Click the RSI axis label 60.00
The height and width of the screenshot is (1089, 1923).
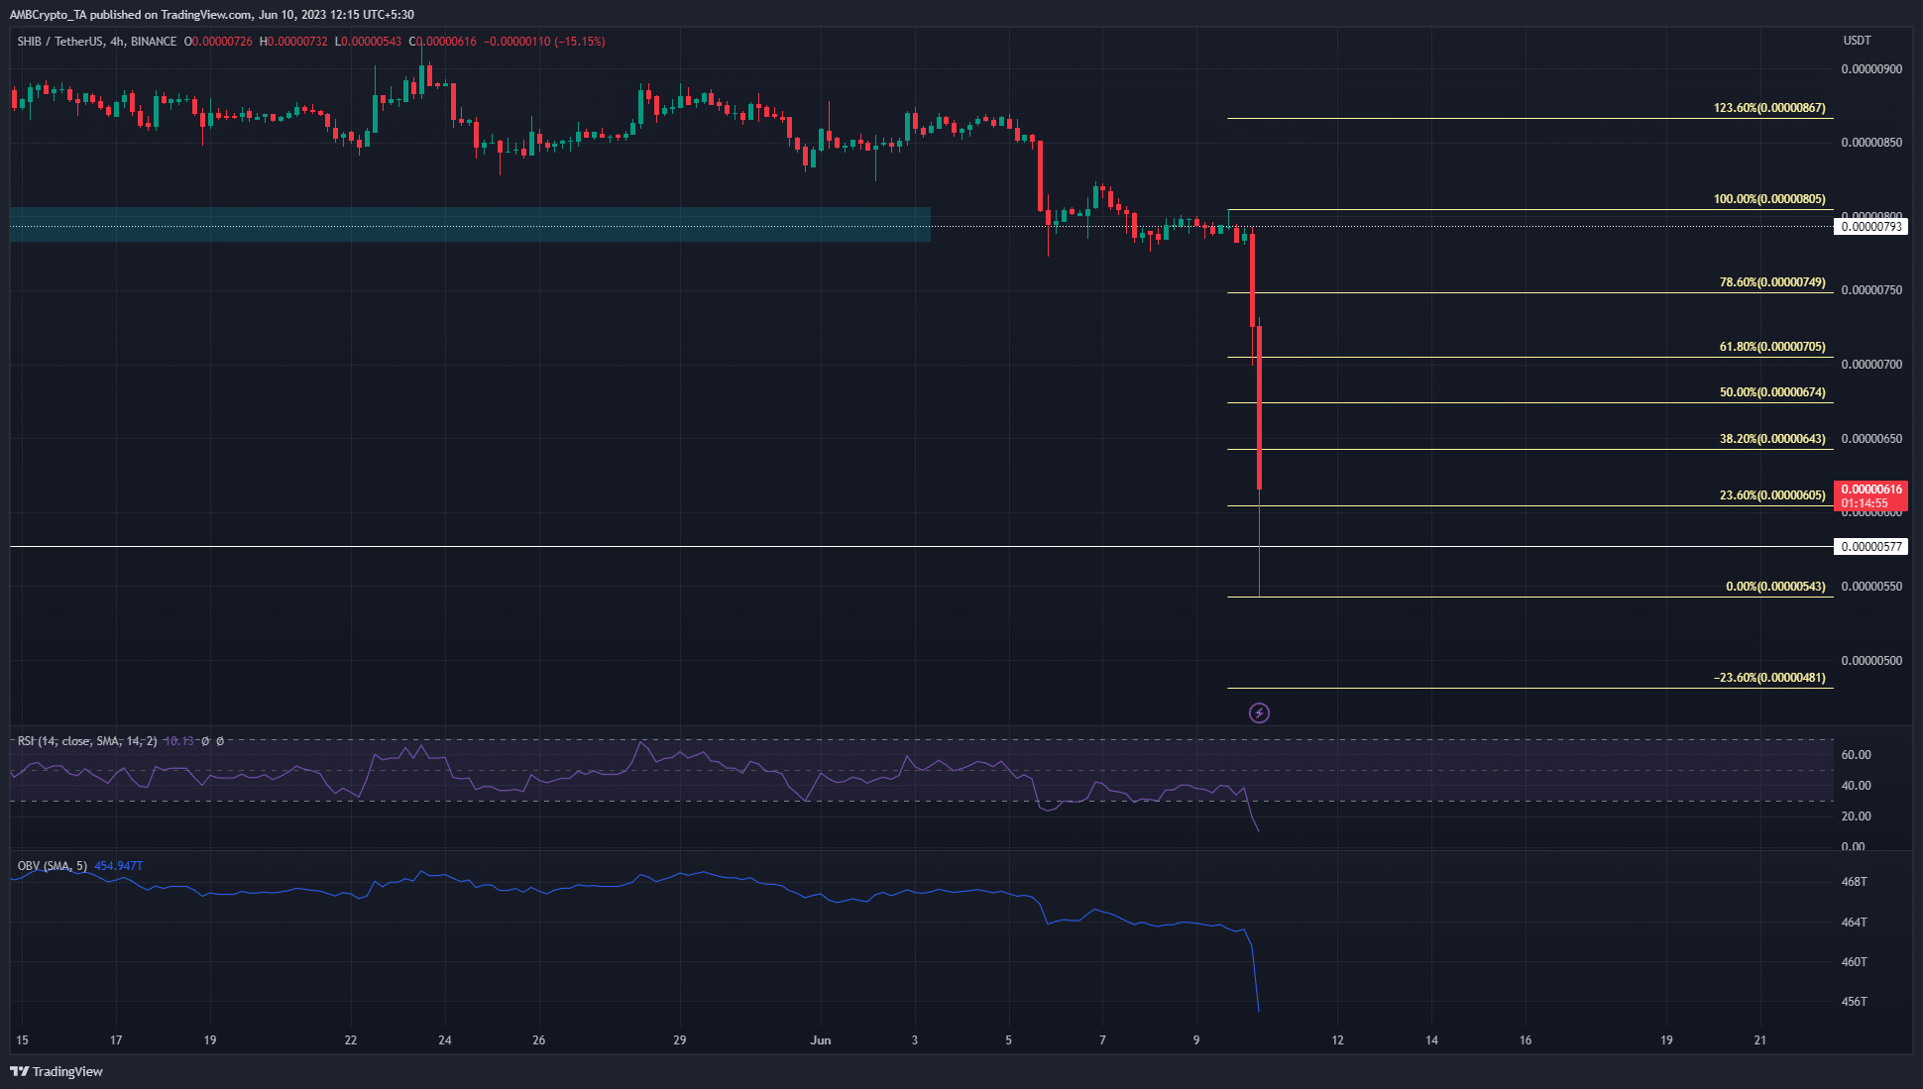[1856, 755]
